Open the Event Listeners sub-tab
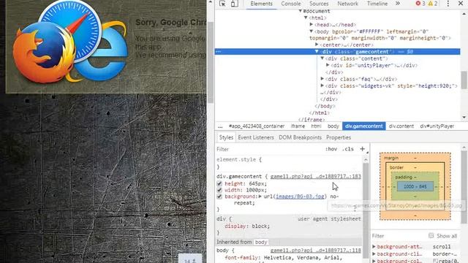Viewport: 468px width, 263px height. click(256, 137)
